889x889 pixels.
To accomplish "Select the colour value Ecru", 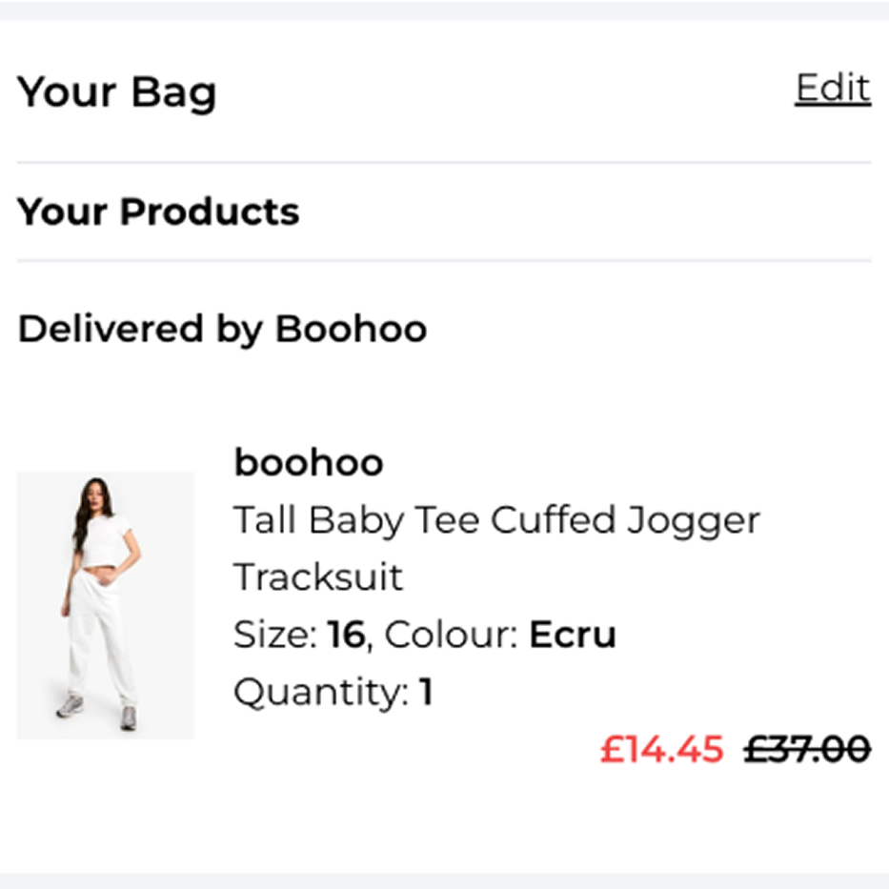I will point(573,635).
